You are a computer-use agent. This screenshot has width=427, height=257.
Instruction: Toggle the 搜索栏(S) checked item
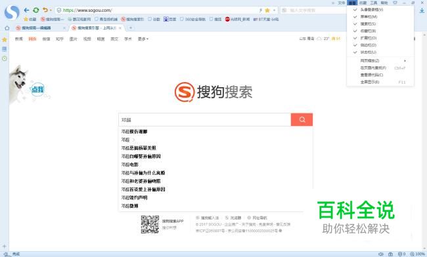[380, 24]
